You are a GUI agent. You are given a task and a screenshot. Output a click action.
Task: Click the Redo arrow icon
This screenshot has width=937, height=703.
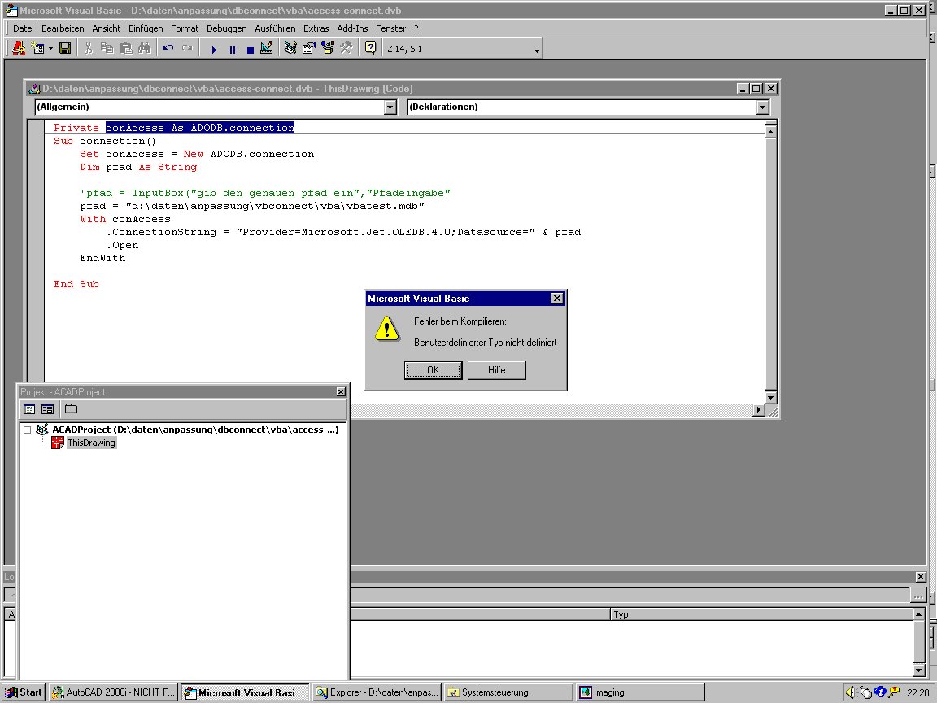[x=187, y=49]
